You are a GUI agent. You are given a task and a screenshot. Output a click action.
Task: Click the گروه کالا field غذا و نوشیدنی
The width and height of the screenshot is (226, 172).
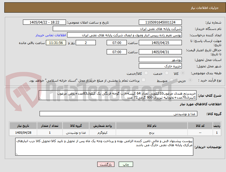tap(118, 114)
